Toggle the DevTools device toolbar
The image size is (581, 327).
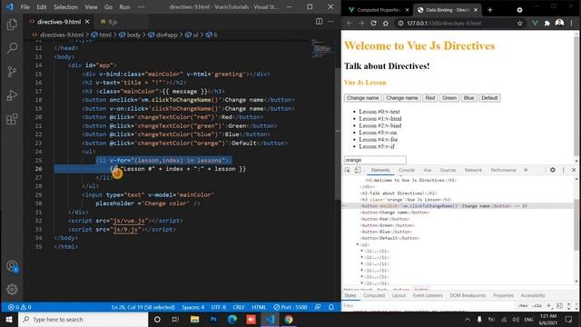click(x=357, y=170)
